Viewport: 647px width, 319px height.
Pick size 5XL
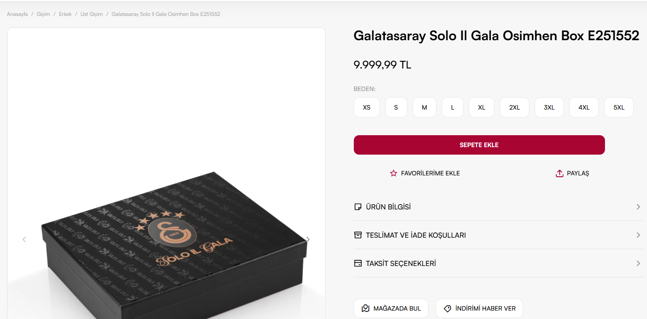click(x=619, y=107)
